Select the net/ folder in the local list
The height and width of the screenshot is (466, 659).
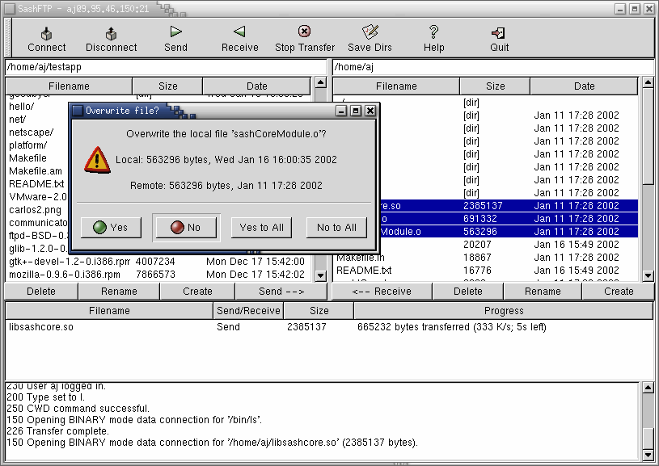[17, 120]
